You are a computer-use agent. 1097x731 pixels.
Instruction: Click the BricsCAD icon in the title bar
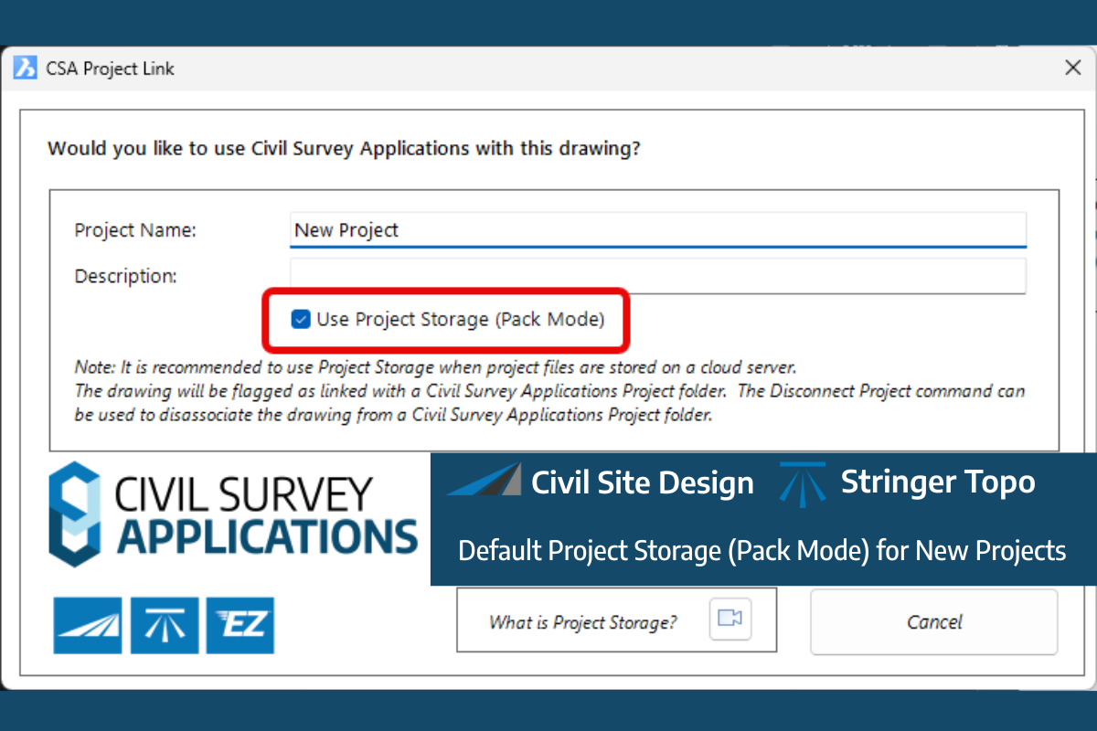coord(26,69)
